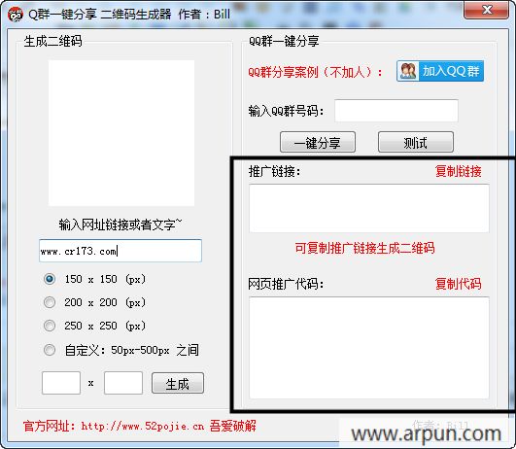This screenshot has width=516, height=449.
Task: Click the 一键分享 button
Action: (318, 142)
